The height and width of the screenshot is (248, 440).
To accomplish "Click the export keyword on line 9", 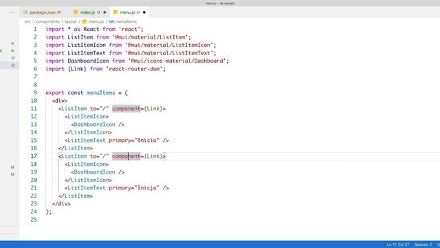I will pos(55,93).
